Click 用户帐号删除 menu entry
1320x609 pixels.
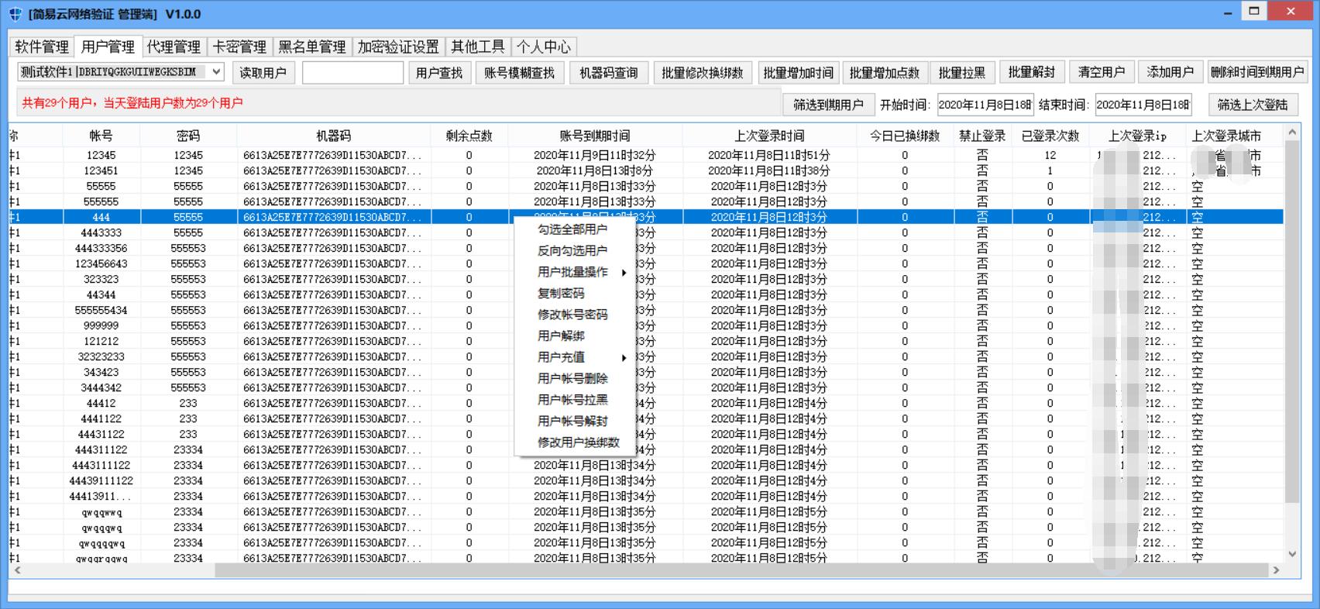[x=572, y=379]
